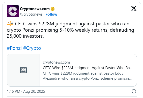Open the 1:46 PM Aug 20, 2025 timestamp
The width and height of the screenshot is (143, 98).
(x=26, y=91)
